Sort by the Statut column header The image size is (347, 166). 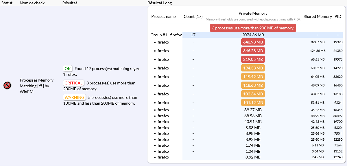6,3
